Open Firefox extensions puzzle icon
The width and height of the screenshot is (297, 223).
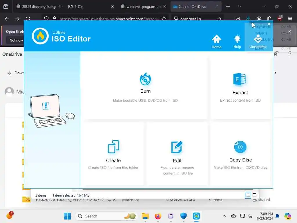269,19
